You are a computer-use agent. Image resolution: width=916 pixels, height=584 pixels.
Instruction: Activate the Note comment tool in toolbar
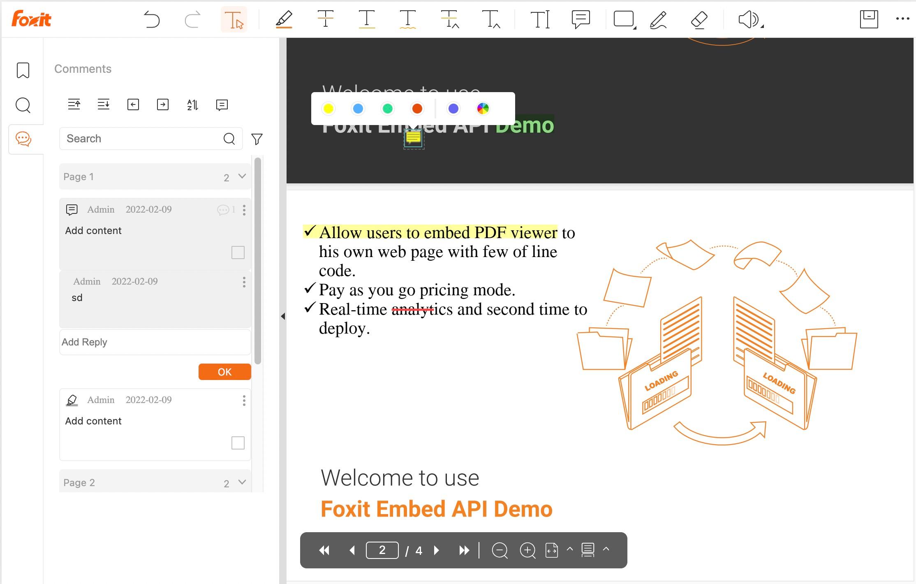tap(581, 19)
